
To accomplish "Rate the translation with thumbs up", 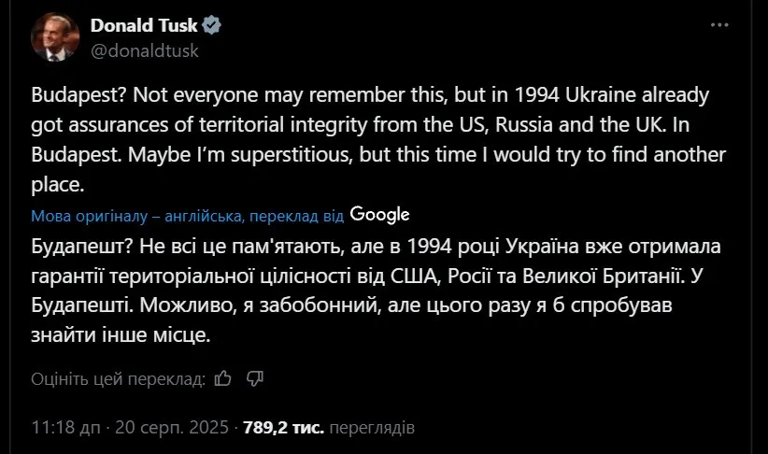I will coord(222,378).
